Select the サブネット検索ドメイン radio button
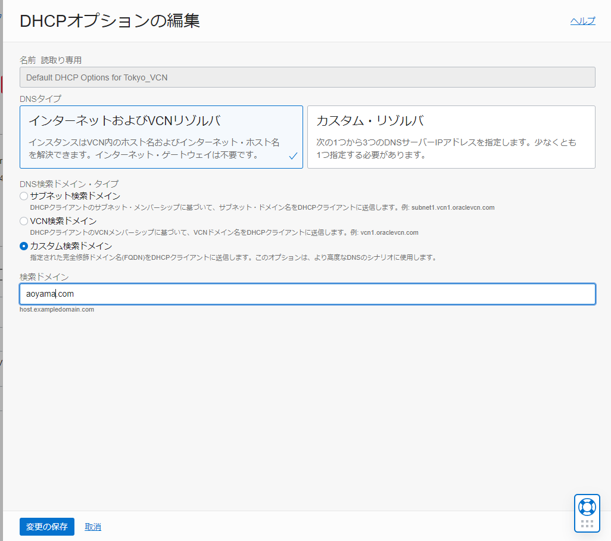Image resolution: width=611 pixels, height=541 pixels. (23, 195)
